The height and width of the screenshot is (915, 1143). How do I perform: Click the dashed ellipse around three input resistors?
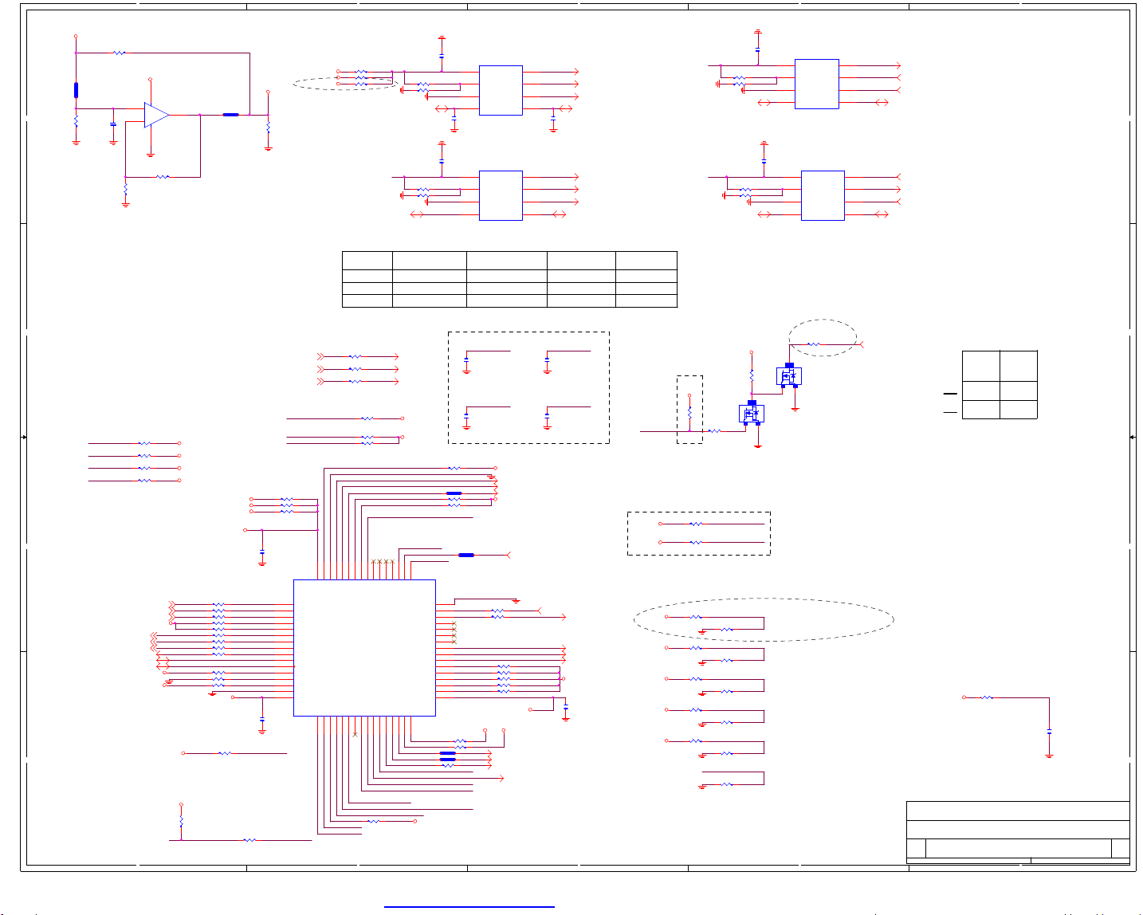click(345, 83)
